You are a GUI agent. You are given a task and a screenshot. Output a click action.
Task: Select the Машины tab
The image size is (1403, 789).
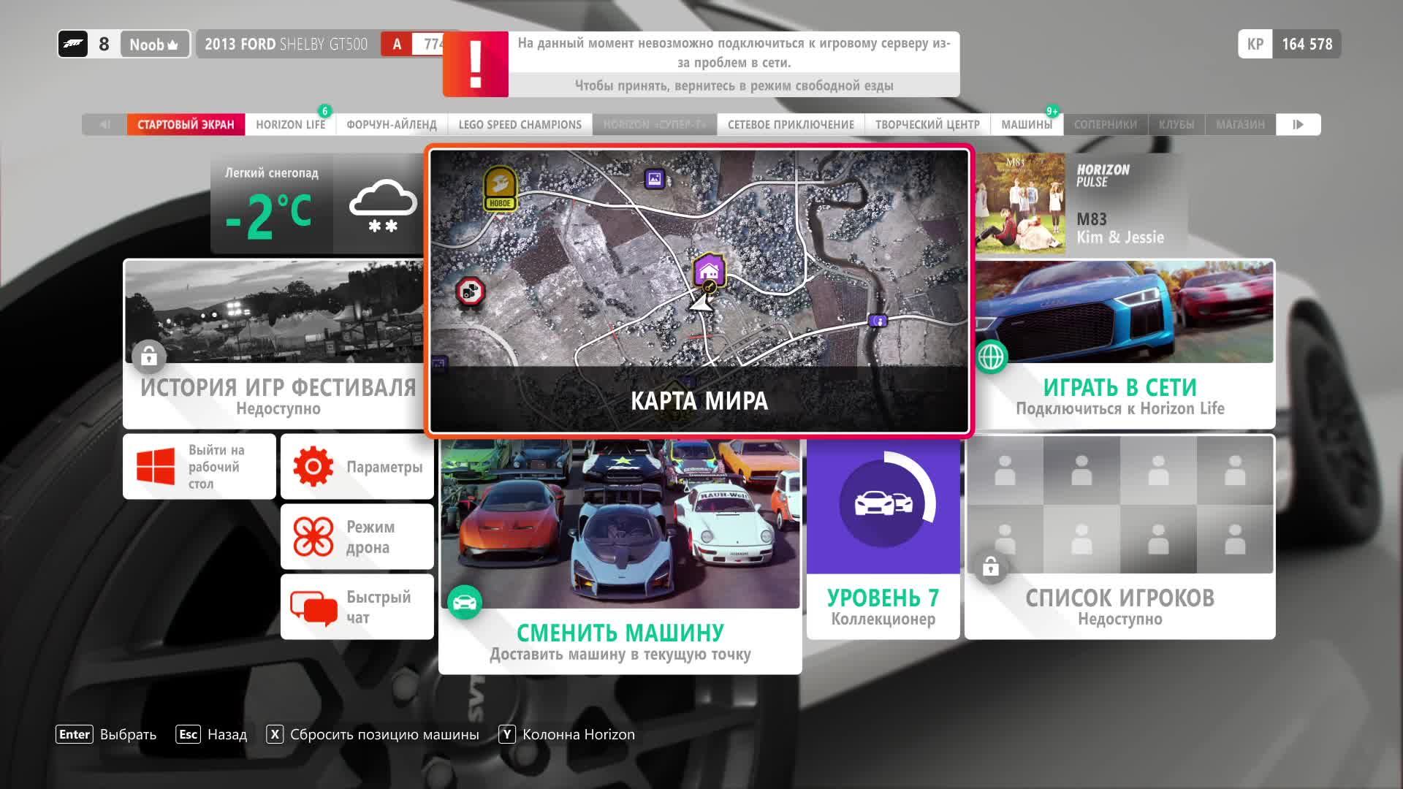pyautogui.click(x=1026, y=125)
